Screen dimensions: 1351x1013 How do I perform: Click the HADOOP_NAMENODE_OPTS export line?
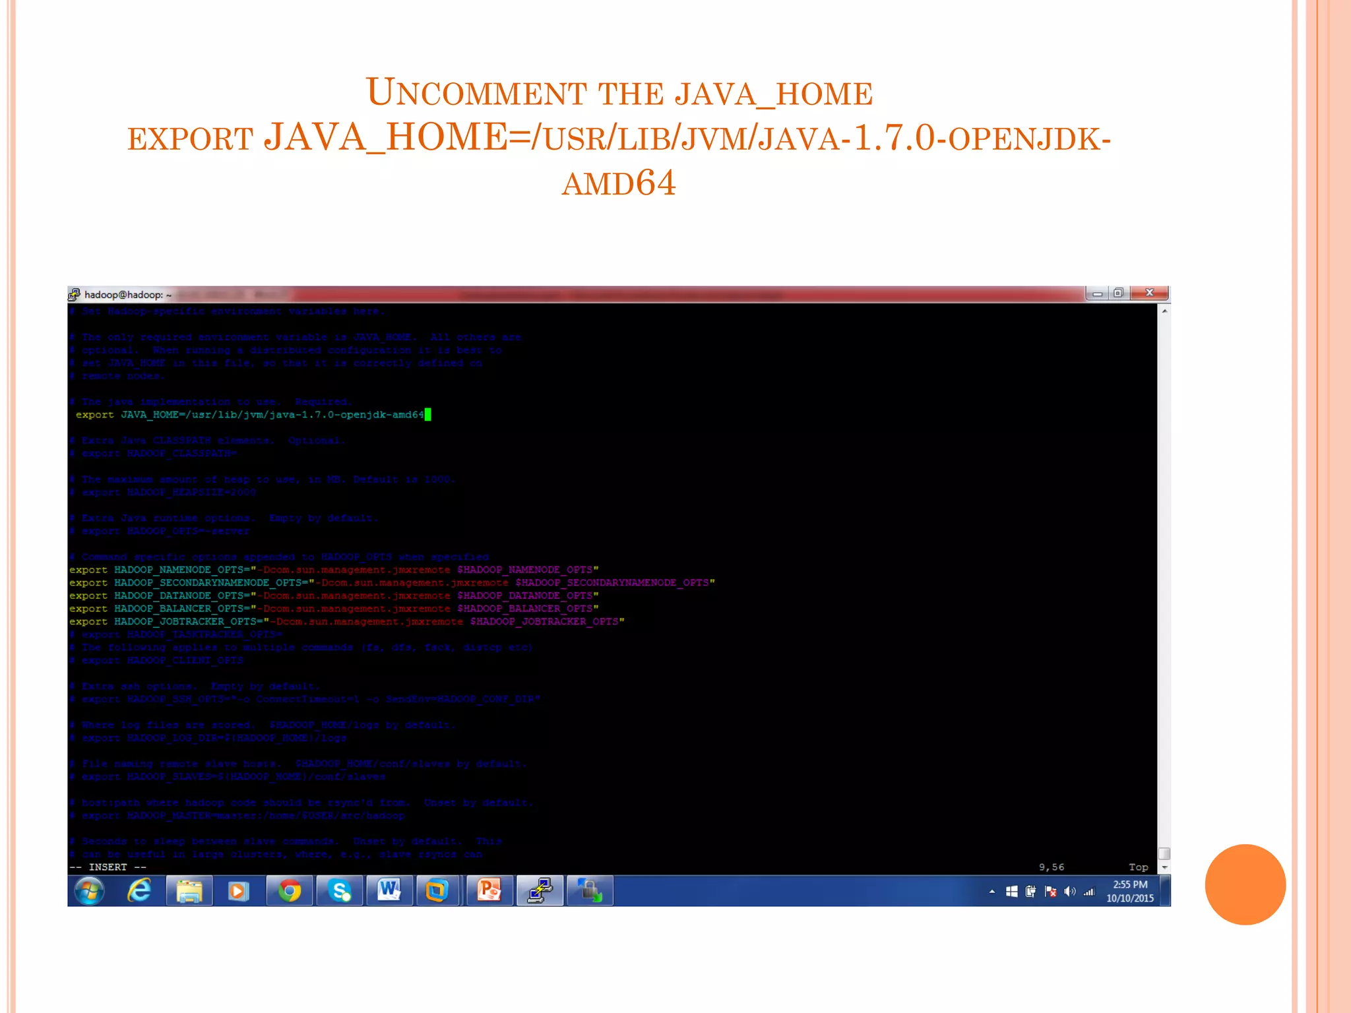tap(334, 570)
